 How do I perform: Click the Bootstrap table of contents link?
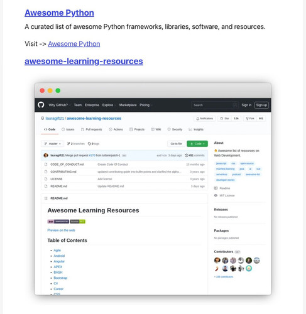pos(60,278)
